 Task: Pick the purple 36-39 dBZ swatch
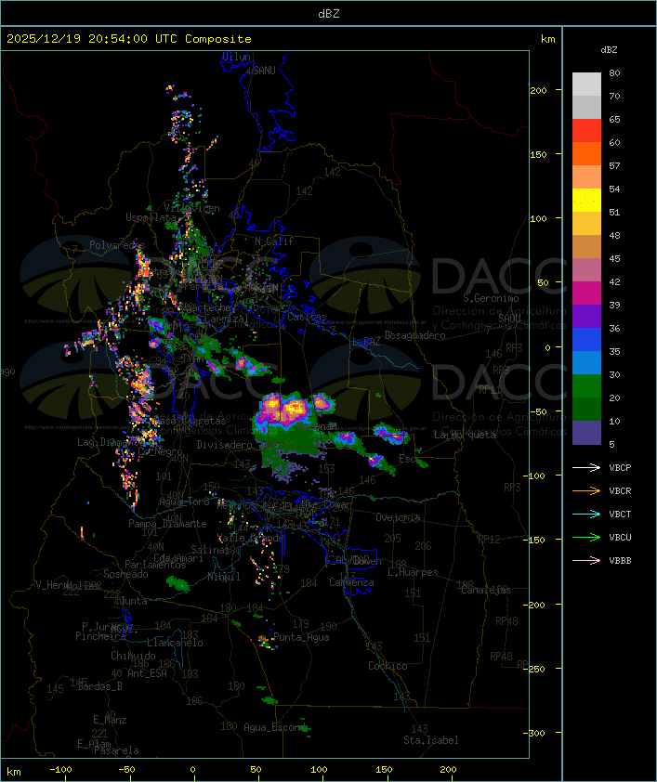(x=586, y=316)
